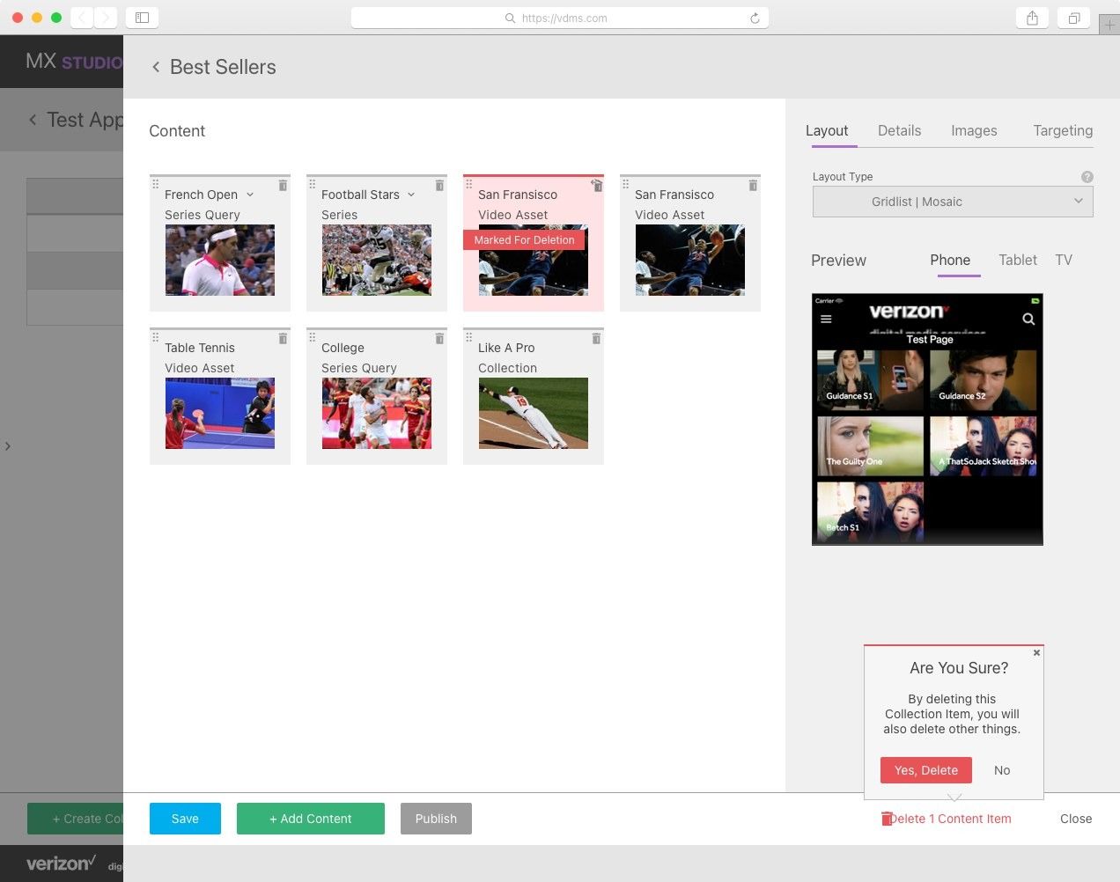The height and width of the screenshot is (882, 1120).
Task: Click the Close link
Action: pos(1076,819)
